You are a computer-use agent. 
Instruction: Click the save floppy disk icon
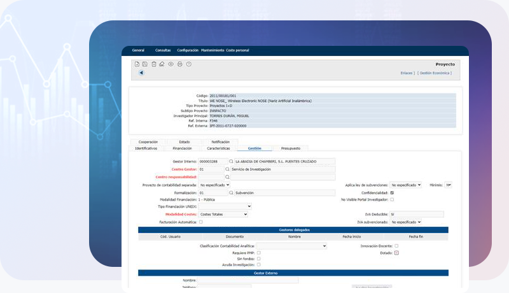tap(145, 64)
